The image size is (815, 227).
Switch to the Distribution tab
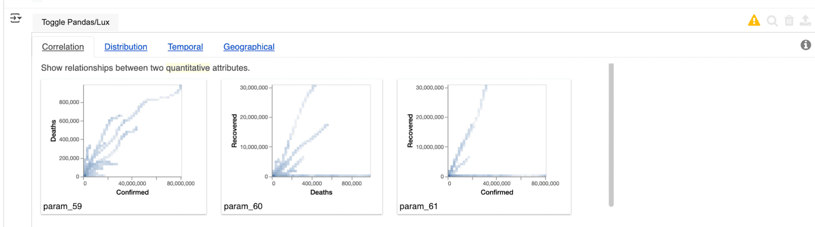pyautogui.click(x=126, y=47)
